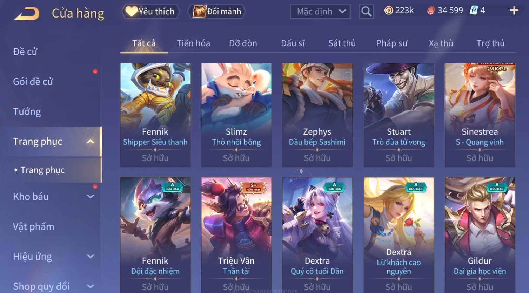529x293 pixels.
Task: Select Slimz Thỏ nhồi bông skin
Action: tap(236, 115)
